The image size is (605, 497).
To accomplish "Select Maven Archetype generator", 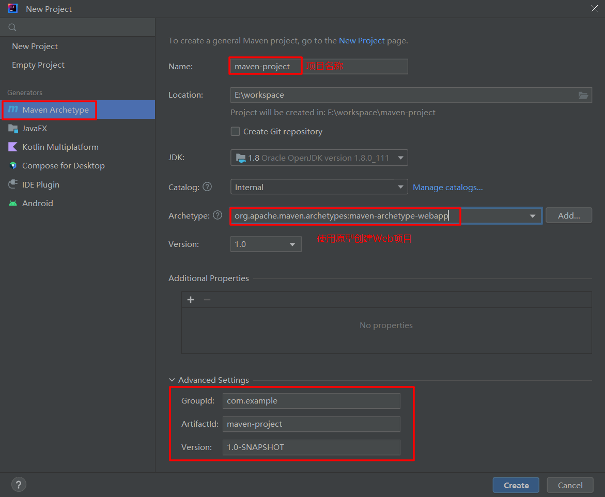I will tap(77, 110).
